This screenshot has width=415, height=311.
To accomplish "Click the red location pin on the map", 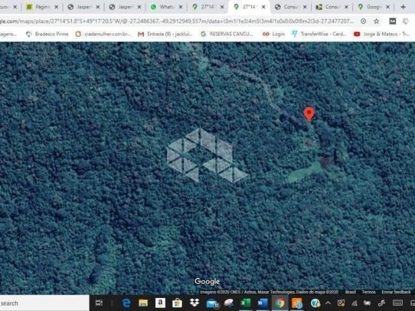I will click(x=309, y=113).
